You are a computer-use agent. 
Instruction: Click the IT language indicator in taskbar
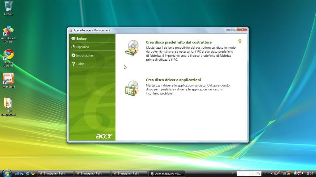coord(232,173)
